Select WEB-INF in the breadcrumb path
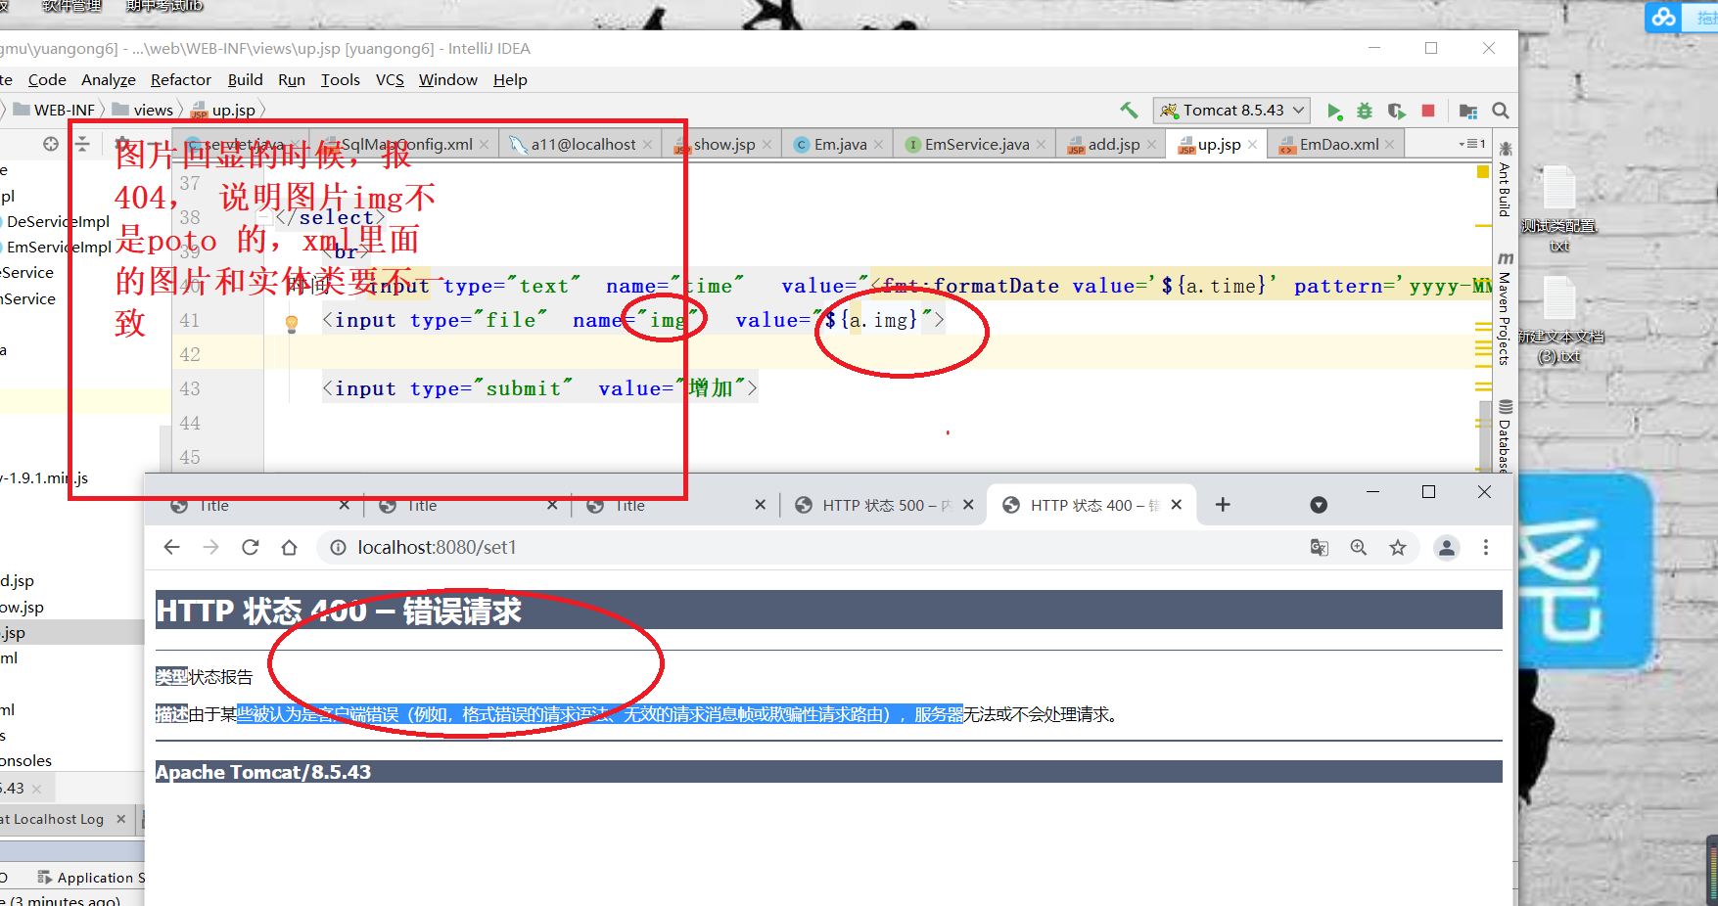This screenshot has width=1718, height=906. (54, 111)
